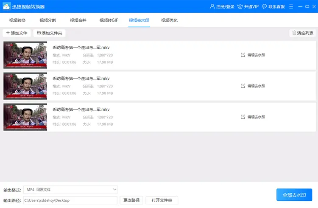This screenshot has height=208, width=318.
Task: Open 注册/登录 user account
Action: (x=222, y=6)
